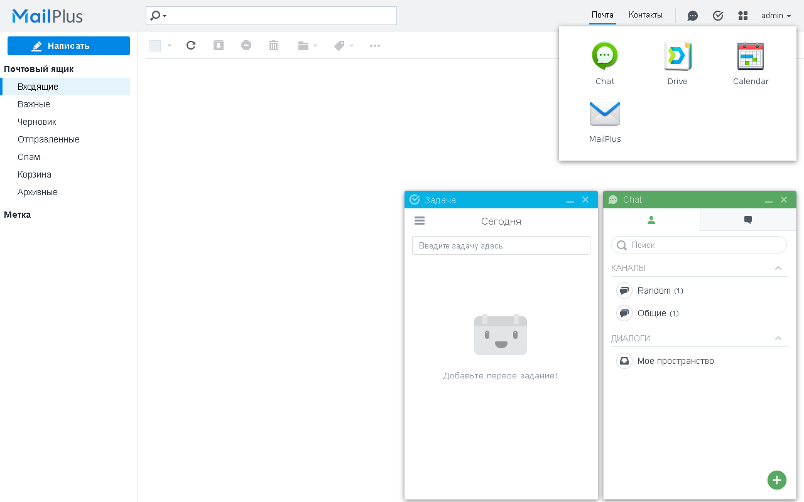Collapse the КАНАЛЫ section
This screenshot has height=502, width=804.
coord(778,268)
